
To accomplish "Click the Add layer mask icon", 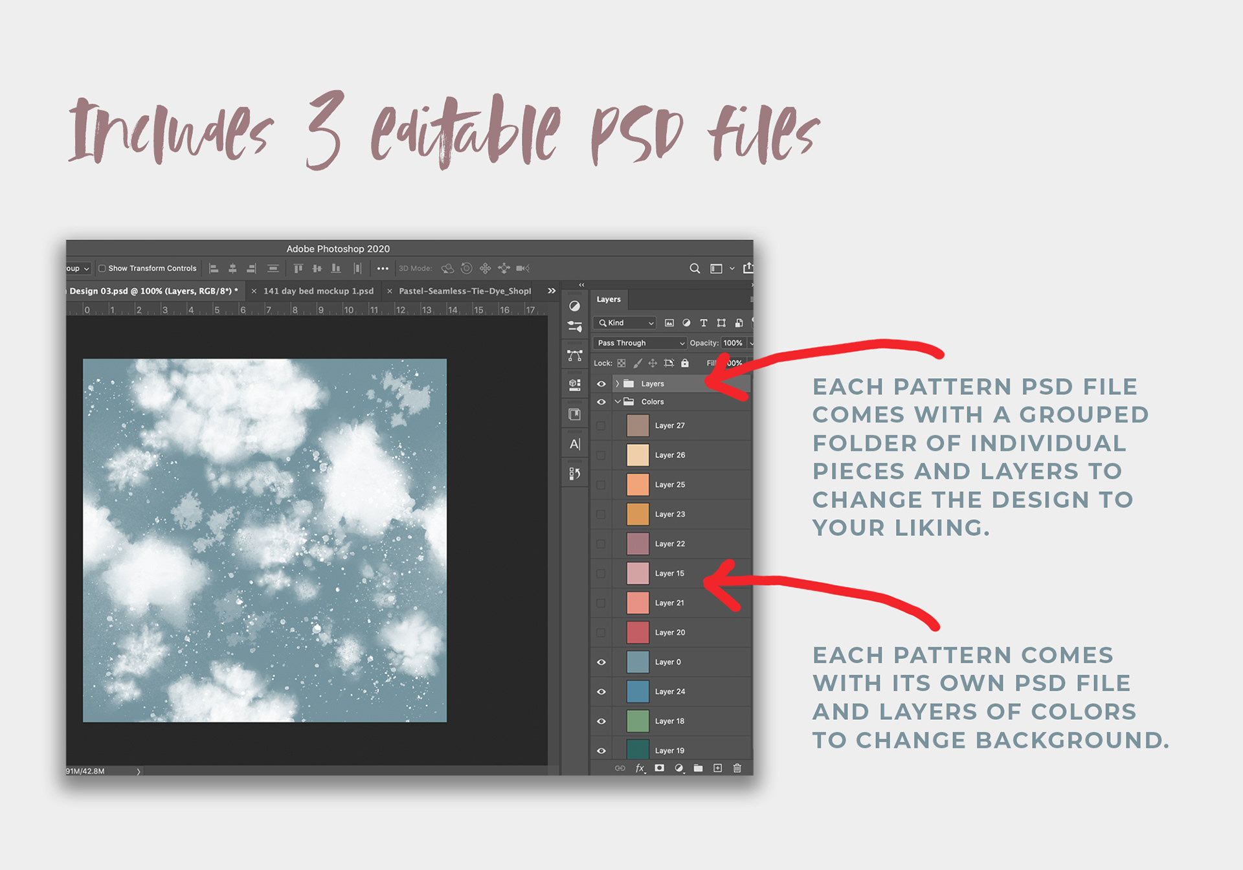I will (659, 768).
